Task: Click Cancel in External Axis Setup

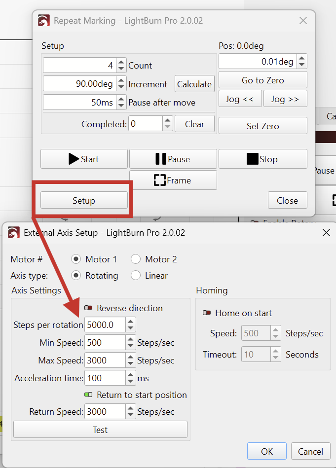Action: (x=311, y=451)
